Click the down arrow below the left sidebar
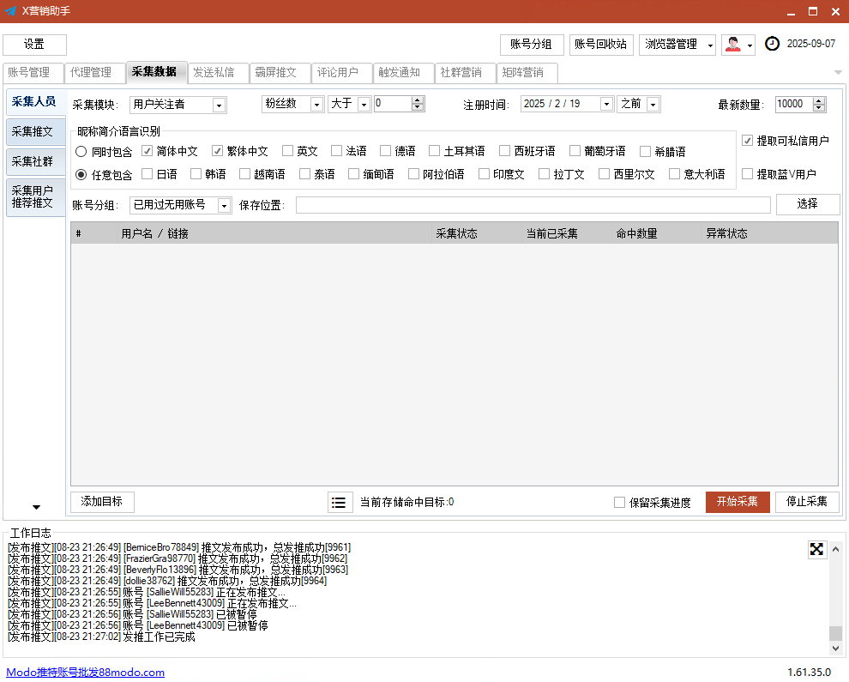This screenshot has width=849, height=682. coord(36,507)
